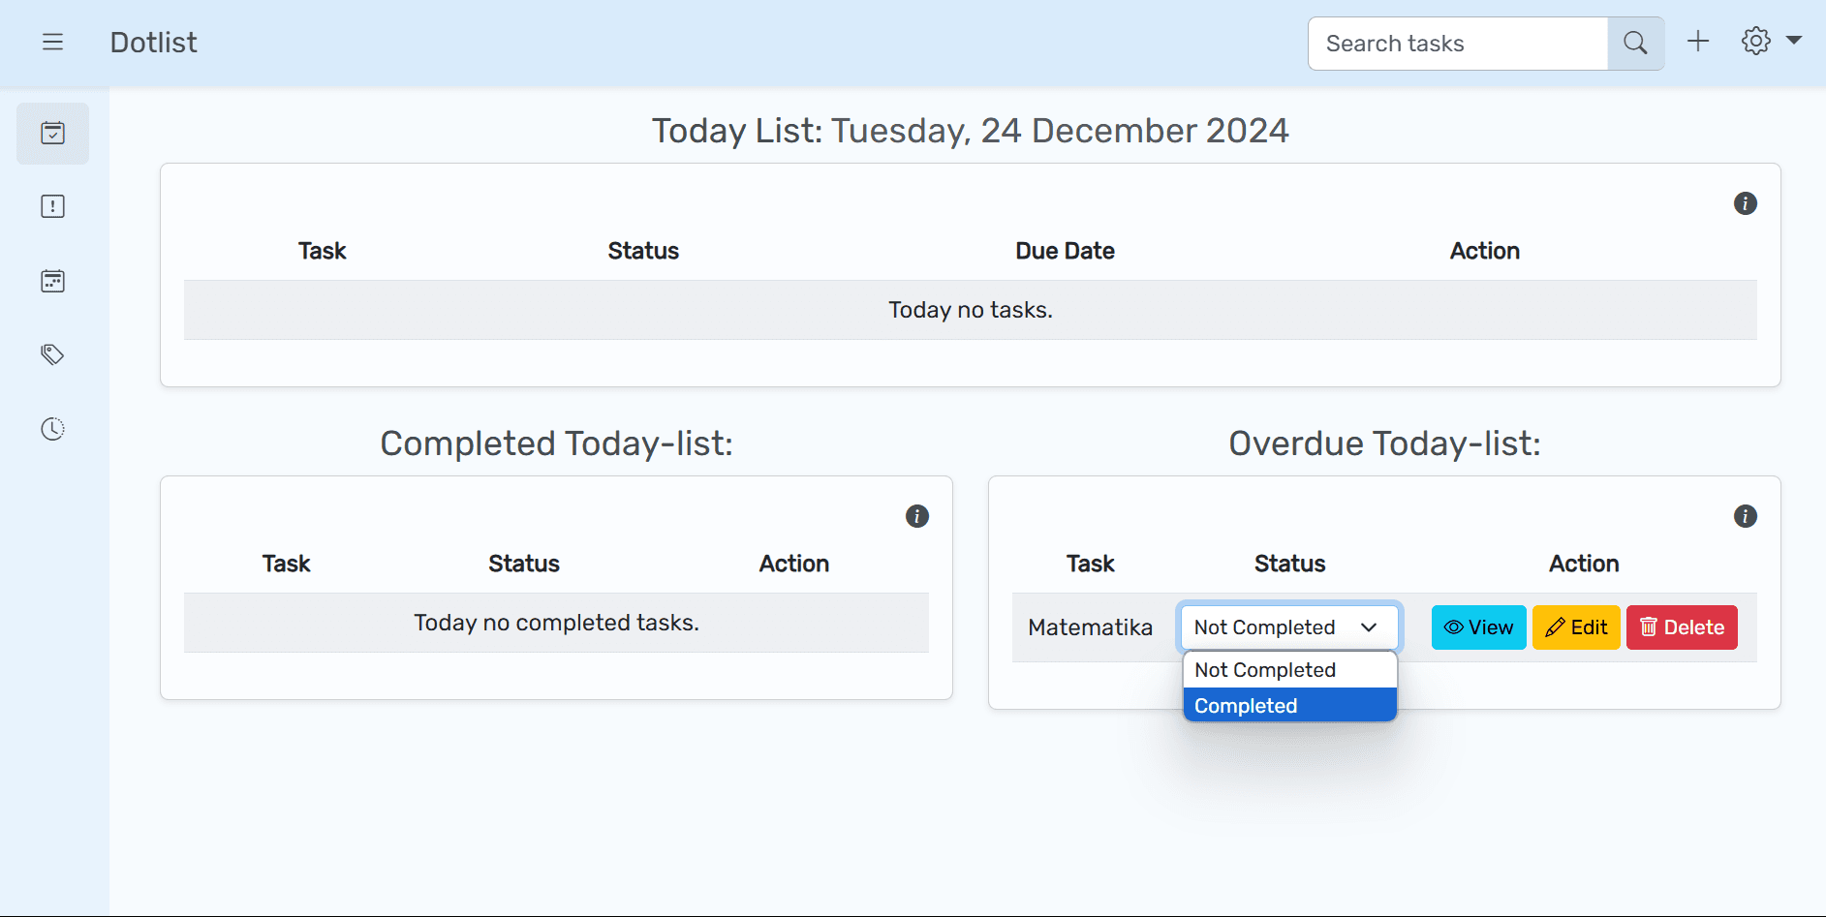The width and height of the screenshot is (1826, 917).
Task: Click the plus icon to add task
Action: (x=1698, y=42)
